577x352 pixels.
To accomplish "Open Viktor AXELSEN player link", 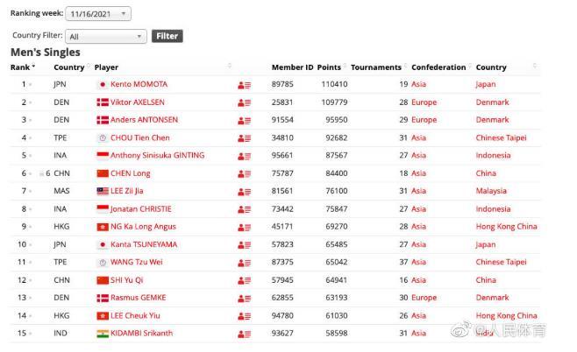I will coord(138,102).
